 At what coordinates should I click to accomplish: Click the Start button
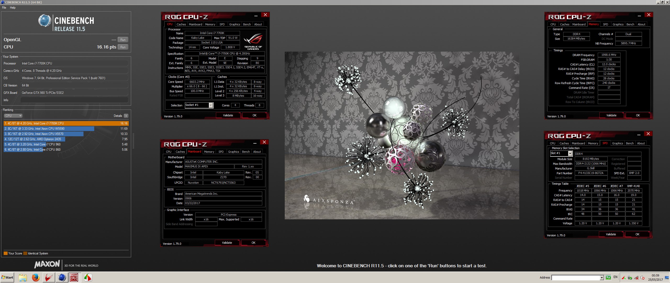click(7, 277)
